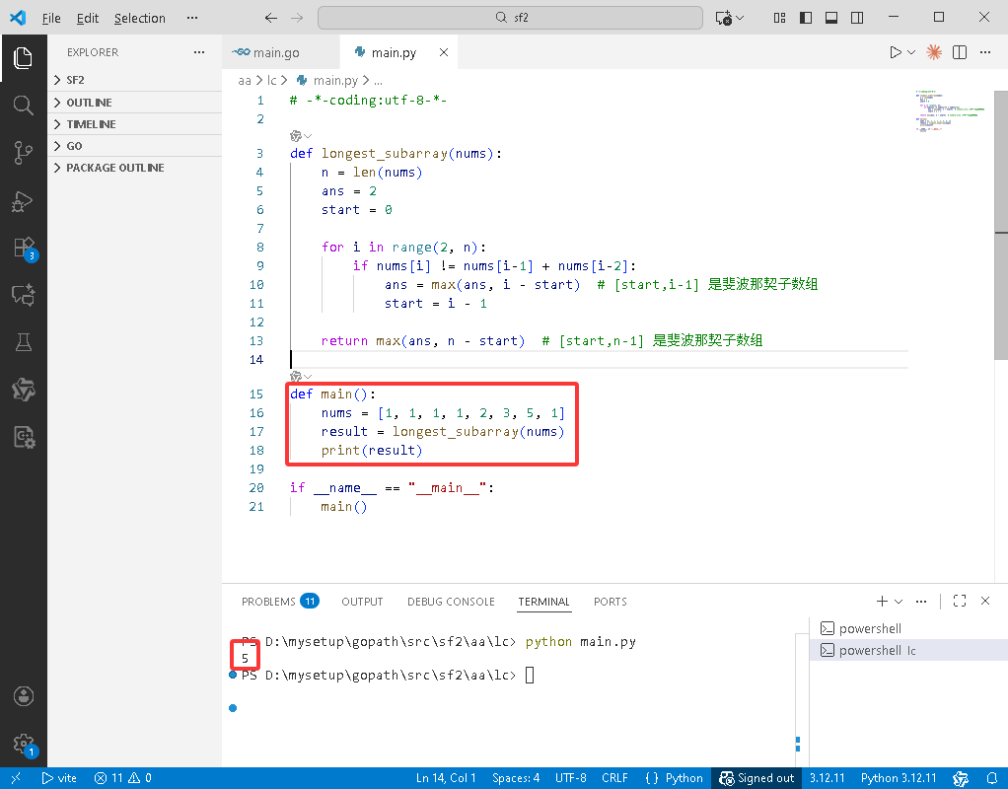Open notifications bell in status bar

[992, 778]
